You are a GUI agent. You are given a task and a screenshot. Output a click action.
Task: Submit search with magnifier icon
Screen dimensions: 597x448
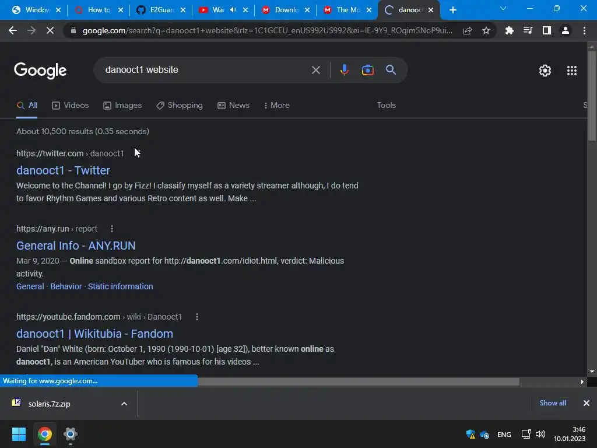(391, 70)
